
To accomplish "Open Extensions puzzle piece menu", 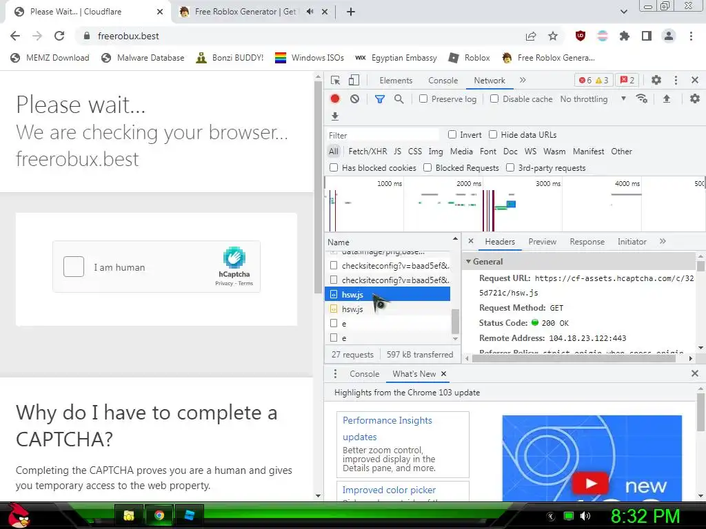I will click(x=625, y=36).
